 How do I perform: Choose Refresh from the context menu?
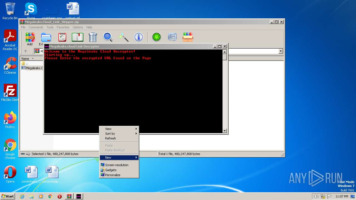119,138
